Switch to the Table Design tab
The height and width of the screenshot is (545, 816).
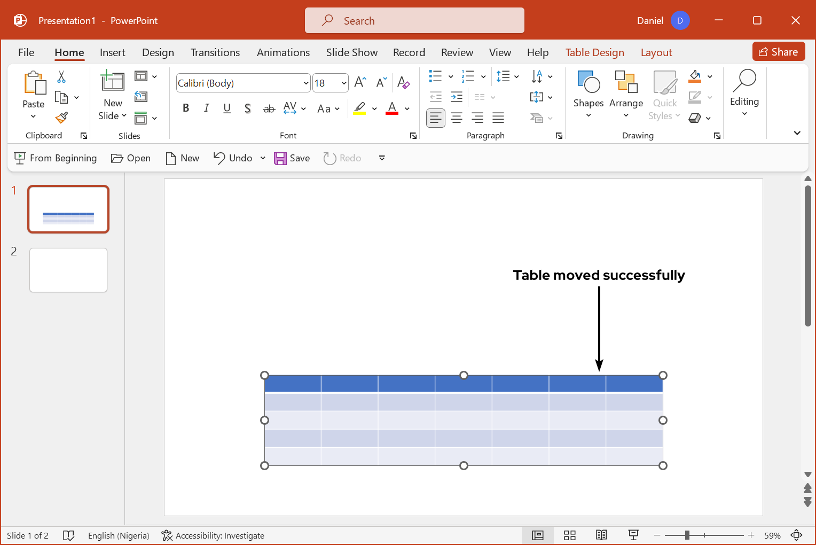click(x=594, y=52)
